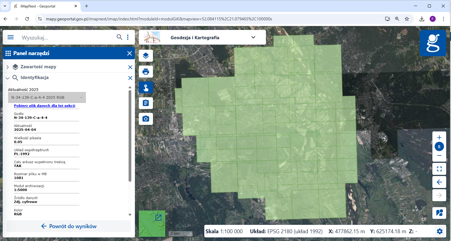
Task: Open map settings gear icon
Action: [x=440, y=231]
